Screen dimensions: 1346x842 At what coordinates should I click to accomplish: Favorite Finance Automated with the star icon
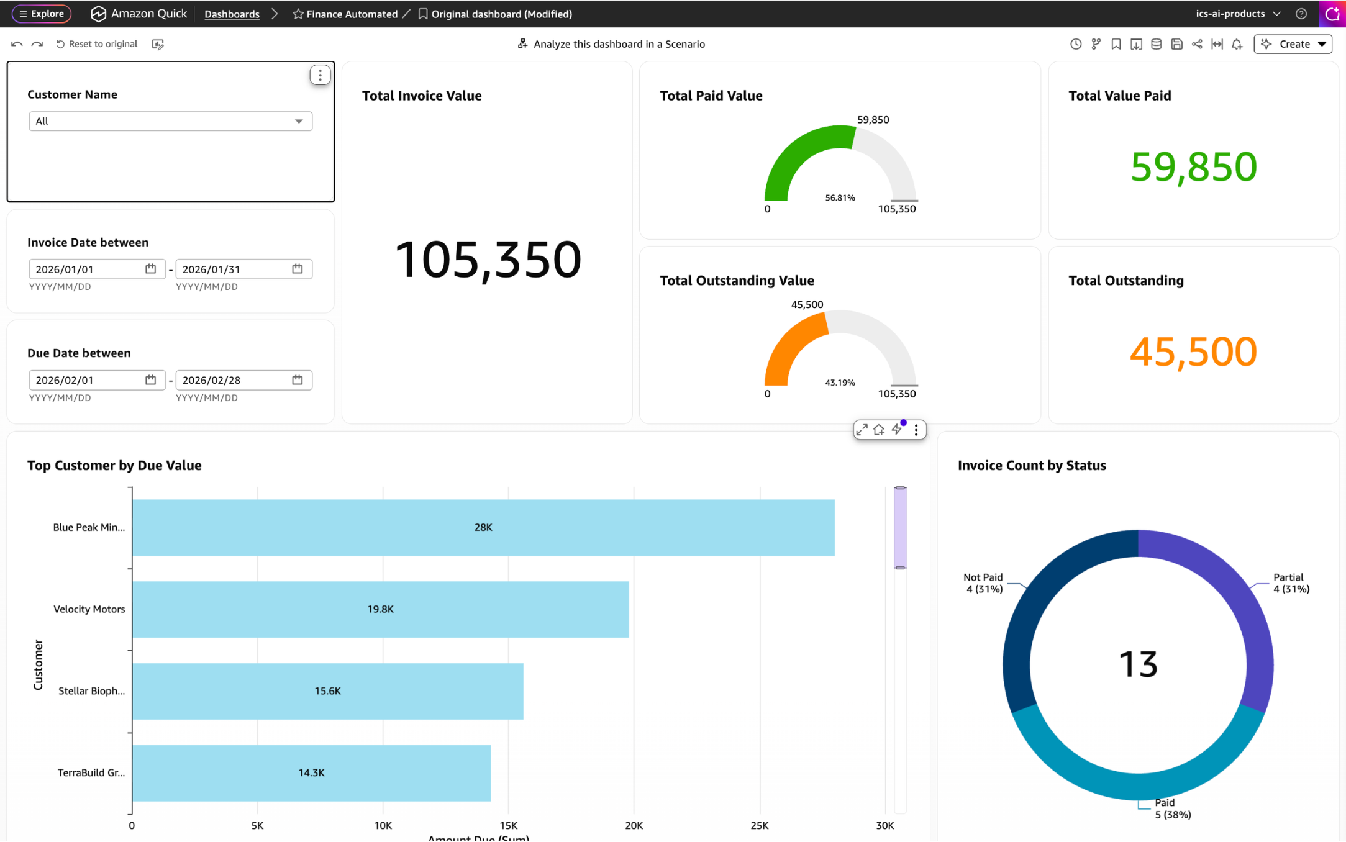click(x=298, y=14)
